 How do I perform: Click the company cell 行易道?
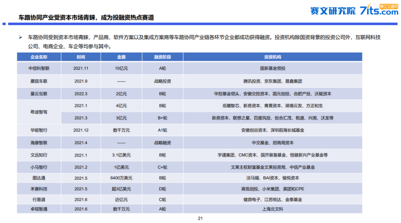(39, 199)
